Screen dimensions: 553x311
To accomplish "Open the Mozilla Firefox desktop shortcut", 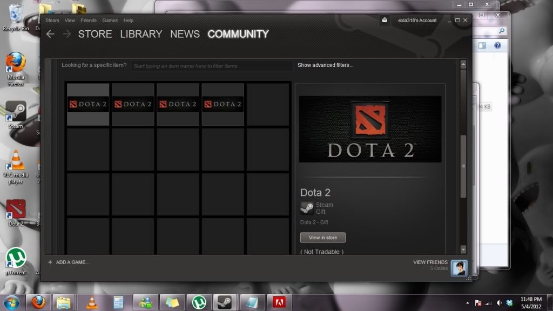I will pos(16,69).
